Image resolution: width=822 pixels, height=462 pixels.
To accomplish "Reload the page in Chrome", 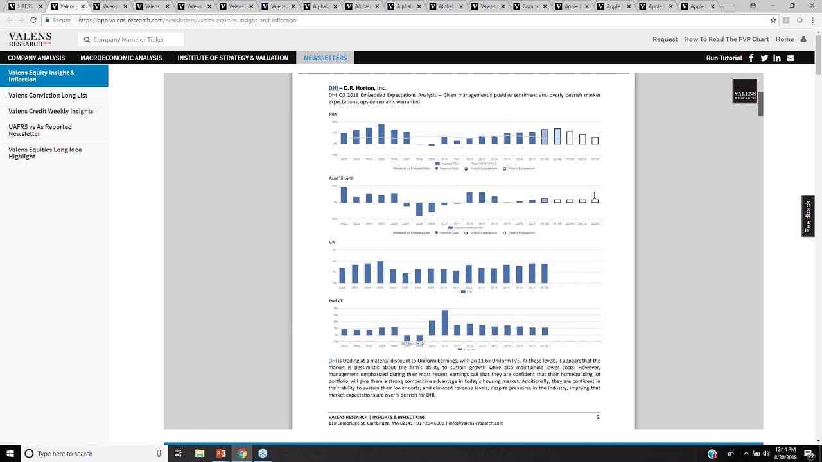I will tap(33, 20).
